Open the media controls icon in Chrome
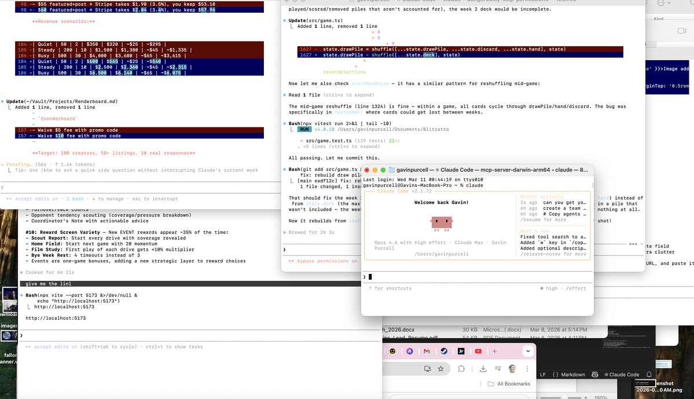Image resolution: width=694 pixels, height=399 pixels. (498, 368)
